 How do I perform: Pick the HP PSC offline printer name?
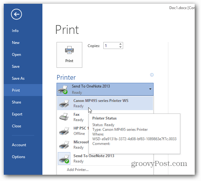pos(81,128)
